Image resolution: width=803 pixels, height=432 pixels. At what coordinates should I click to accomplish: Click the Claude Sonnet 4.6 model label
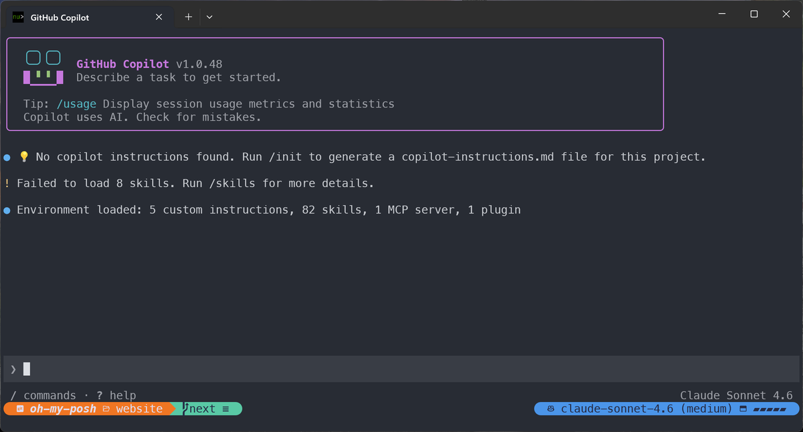(736, 395)
